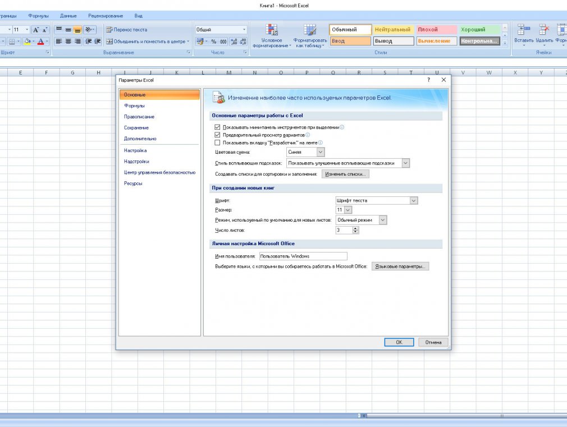Image resolution: width=567 pixels, height=427 pixels.
Task: Toggle Предварительный просмотр вариантов checkbox
Action: [x=217, y=135]
